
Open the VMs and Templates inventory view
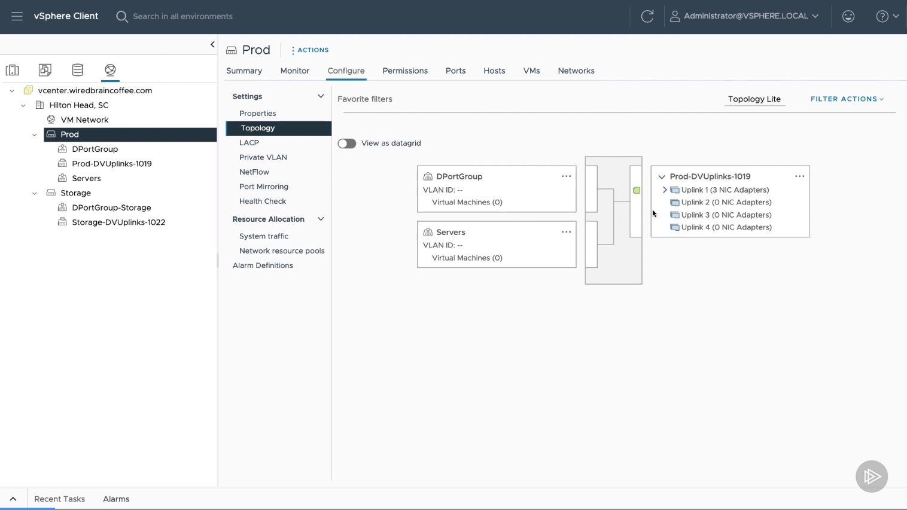tap(45, 70)
